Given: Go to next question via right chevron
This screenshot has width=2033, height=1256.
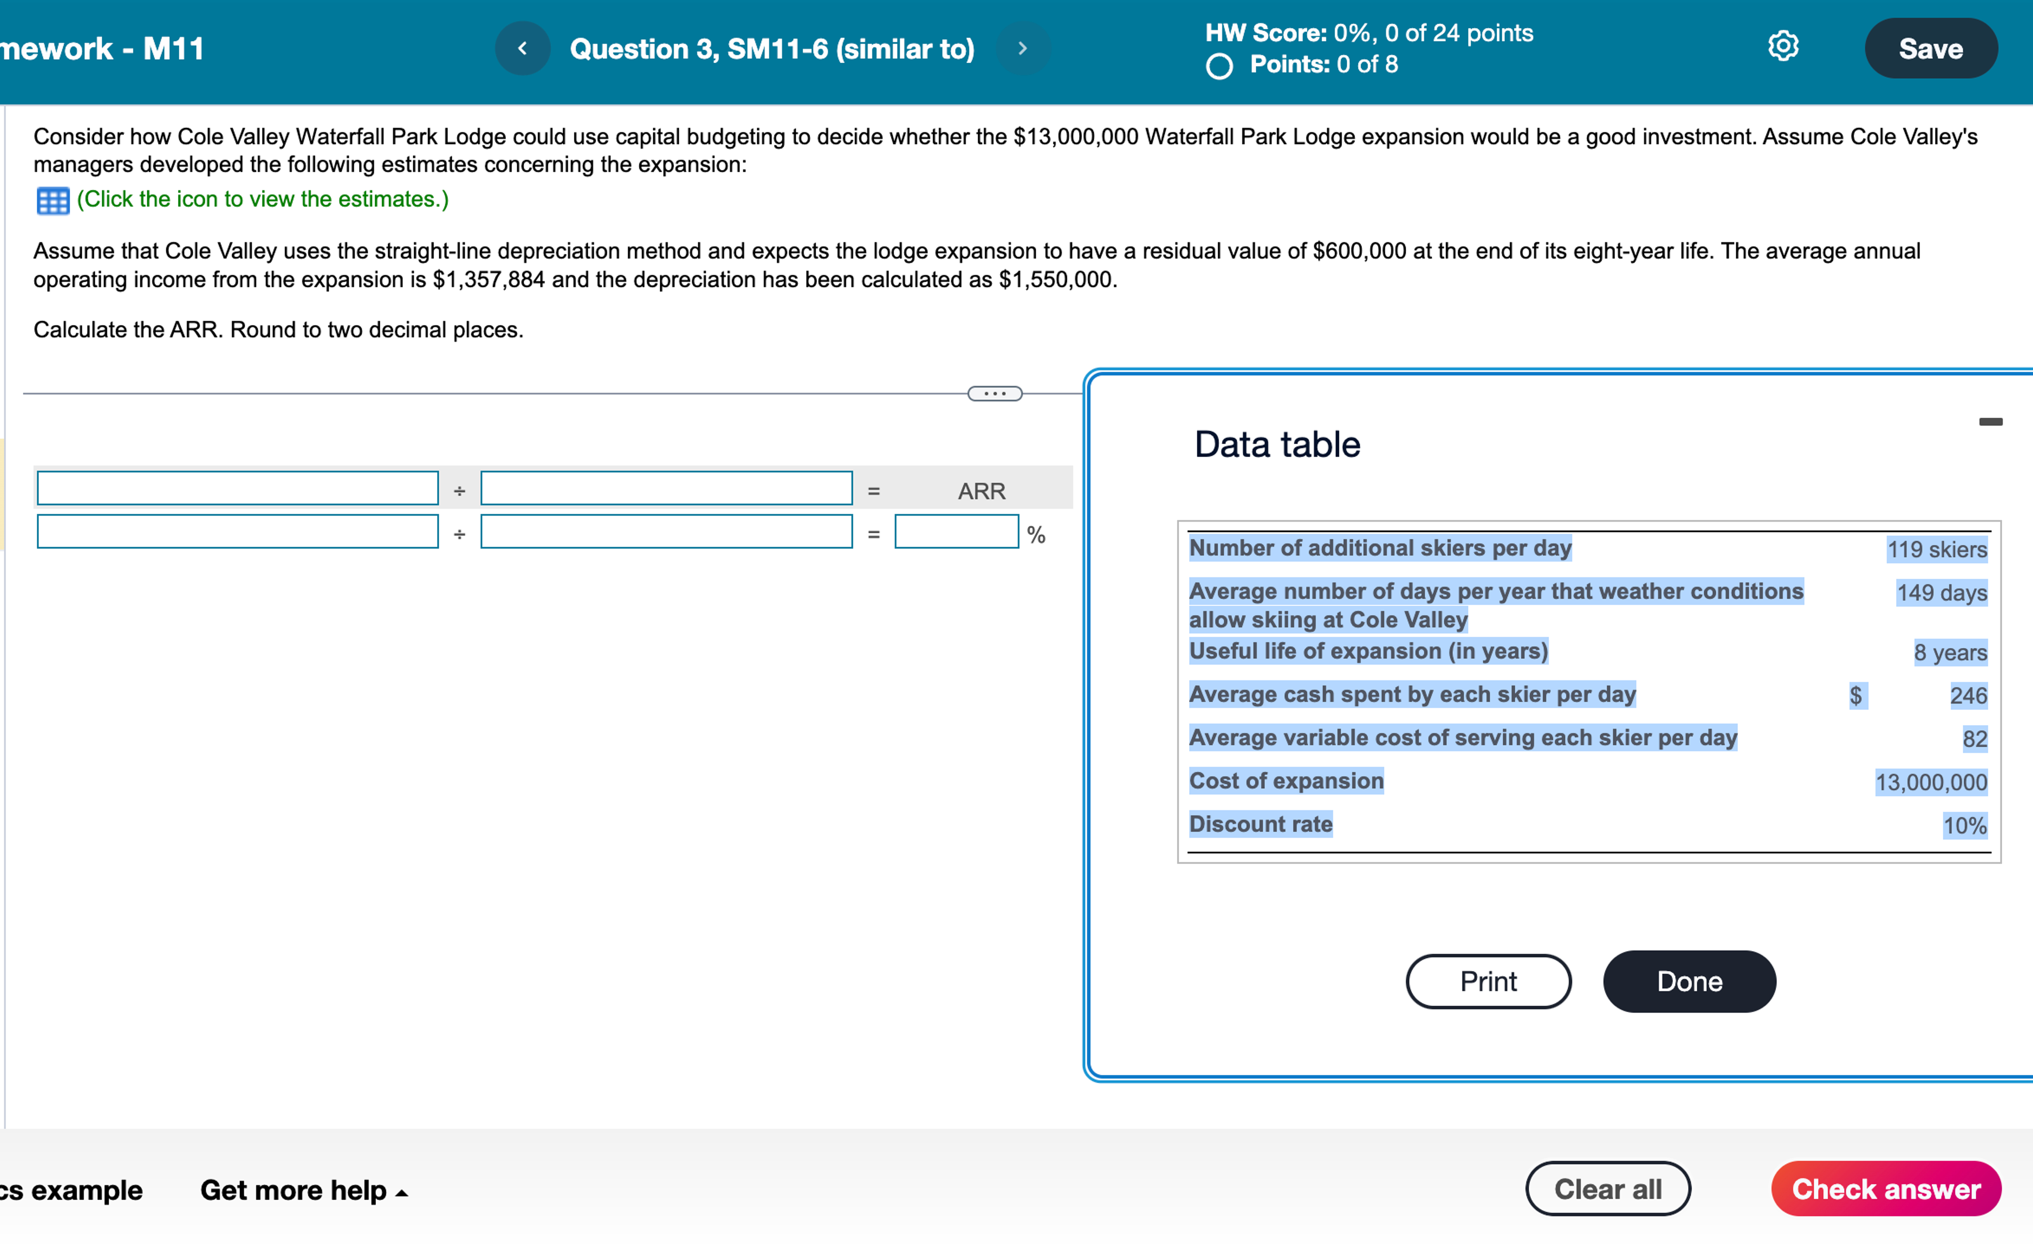Looking at the screenshot, I should pyautogui.click(x=1022, y=47).
